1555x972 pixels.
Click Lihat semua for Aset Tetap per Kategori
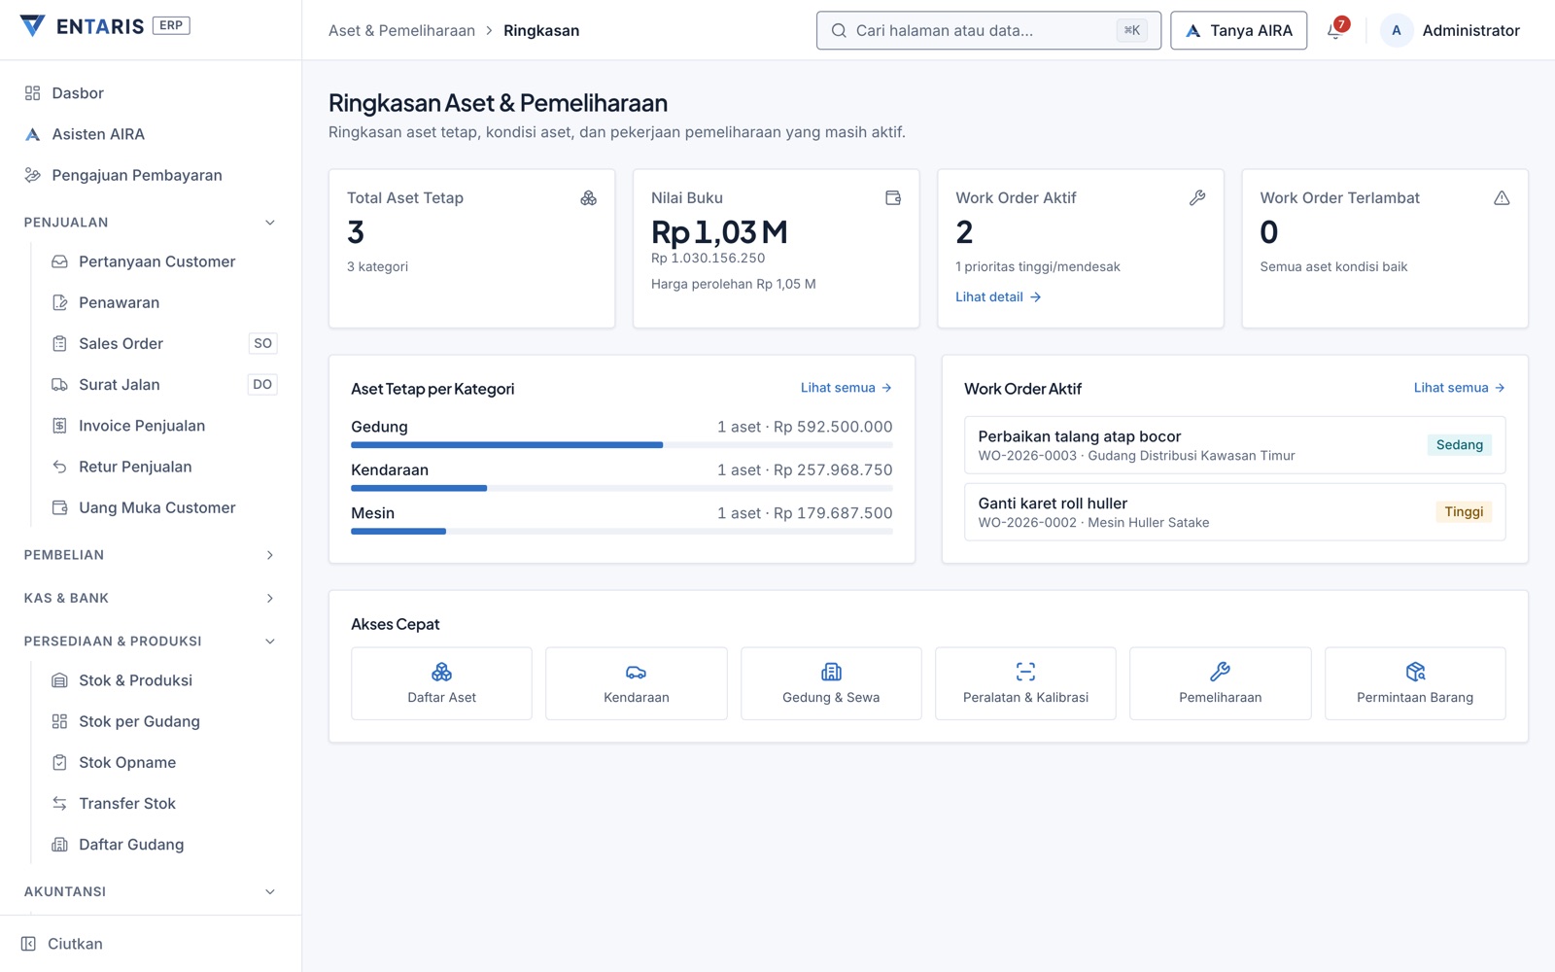point(847,388)
